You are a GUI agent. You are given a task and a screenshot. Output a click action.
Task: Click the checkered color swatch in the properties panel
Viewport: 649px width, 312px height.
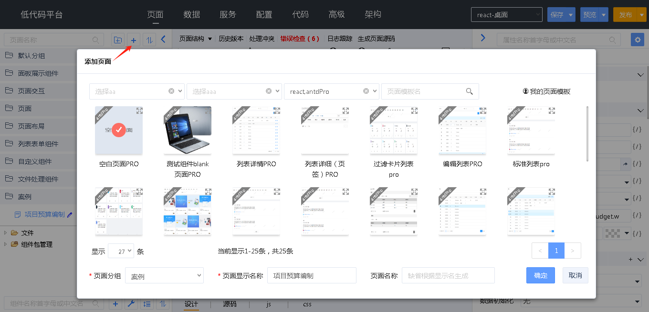(x=612, y=233)
